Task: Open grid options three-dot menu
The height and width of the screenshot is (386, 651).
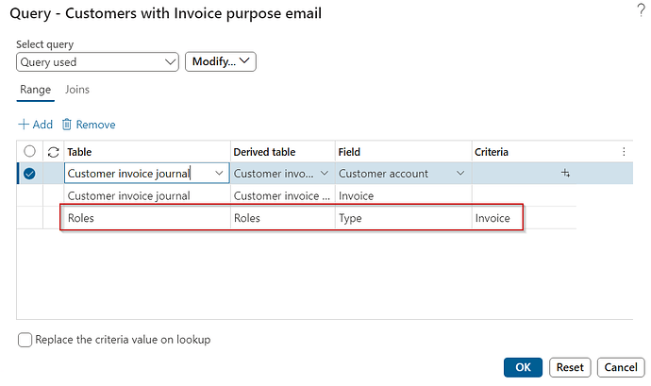Action: [x=624, y=152]
